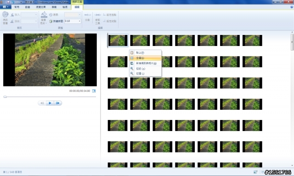294x176 pixels.
Task: Step to the next frame
Action: (x=58, y=103)
